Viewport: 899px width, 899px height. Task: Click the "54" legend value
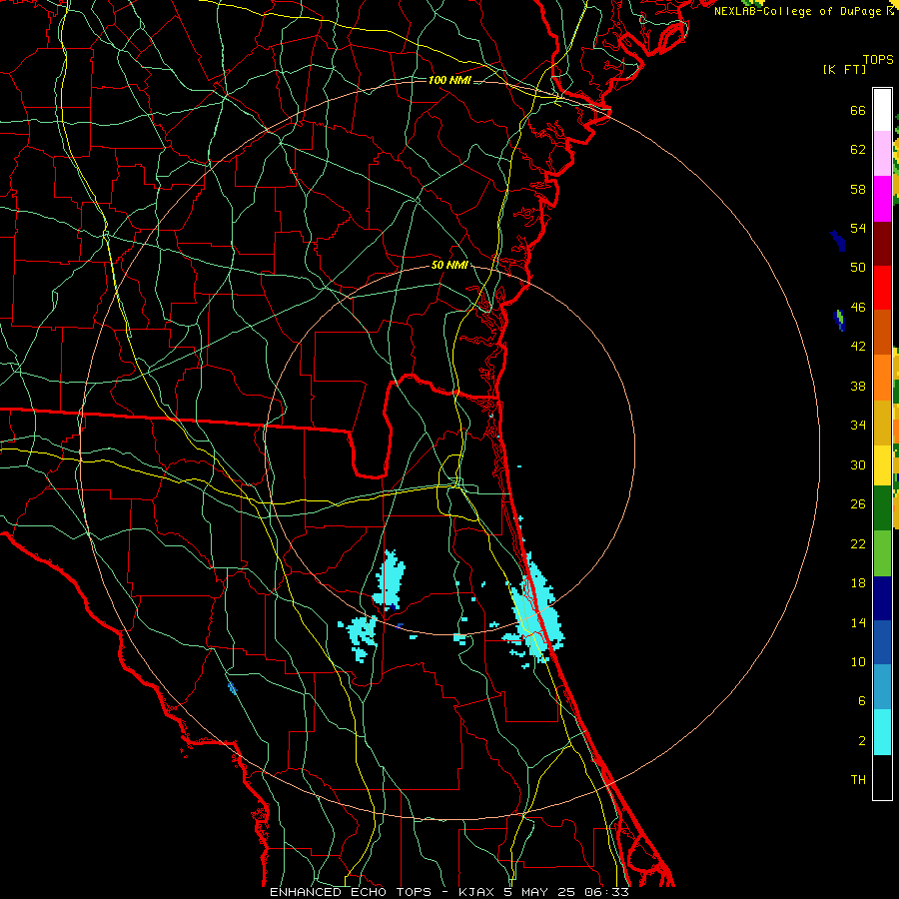tap(858, 228)
